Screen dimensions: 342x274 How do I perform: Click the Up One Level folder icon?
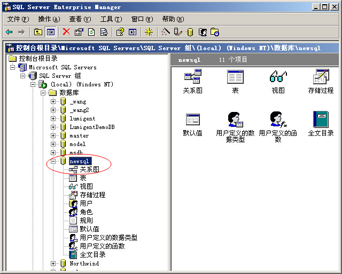(38, 32)
